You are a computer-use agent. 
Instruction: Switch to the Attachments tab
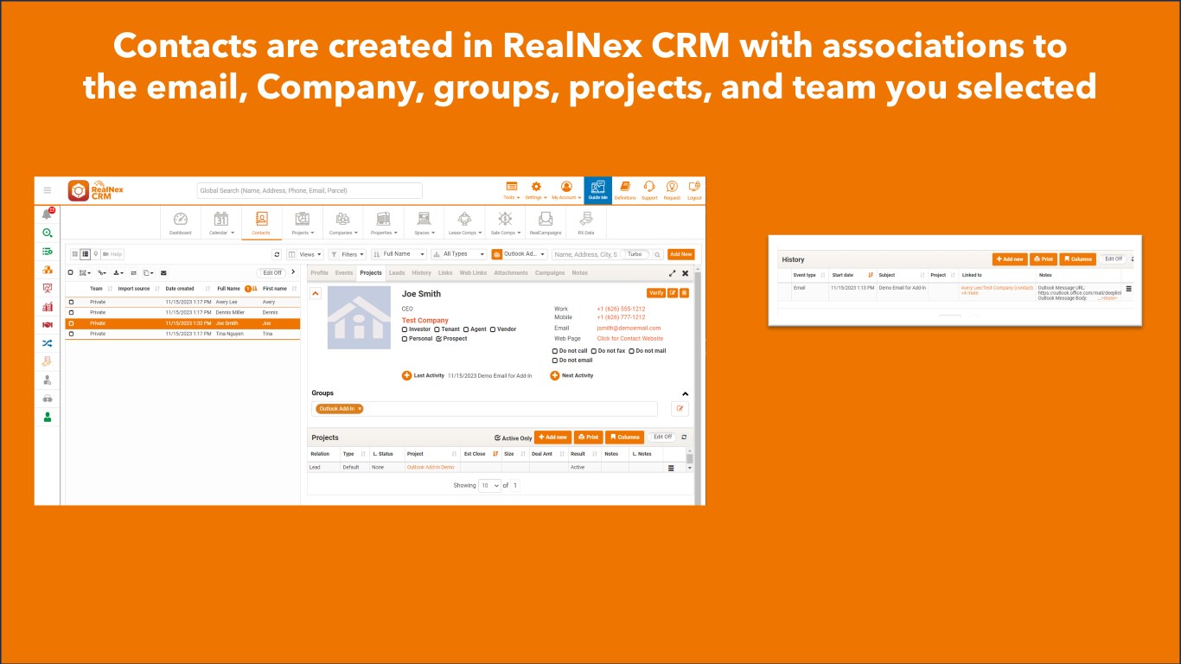tap(511, 273)
